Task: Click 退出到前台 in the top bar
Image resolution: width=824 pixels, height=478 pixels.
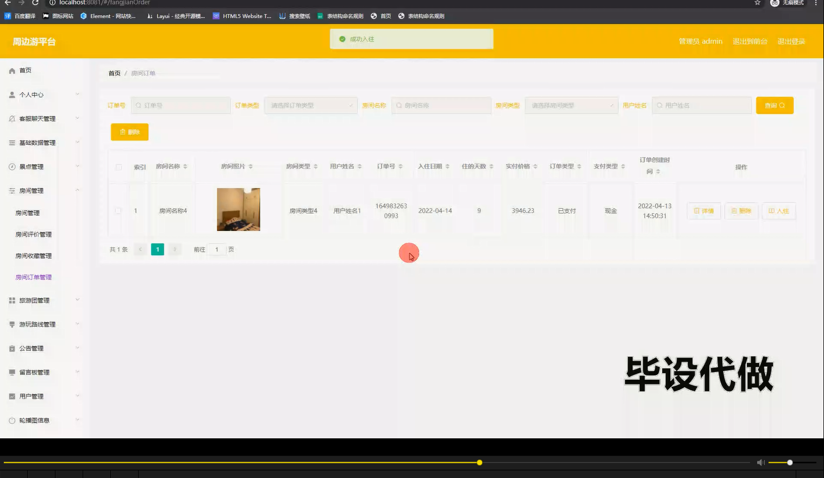Action: click(750, 41)
